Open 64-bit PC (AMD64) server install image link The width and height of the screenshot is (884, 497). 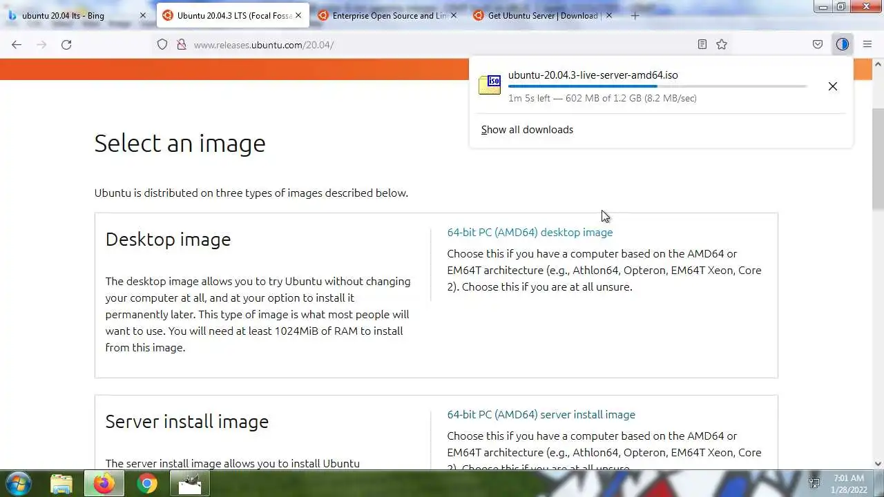tap(541, 415)
